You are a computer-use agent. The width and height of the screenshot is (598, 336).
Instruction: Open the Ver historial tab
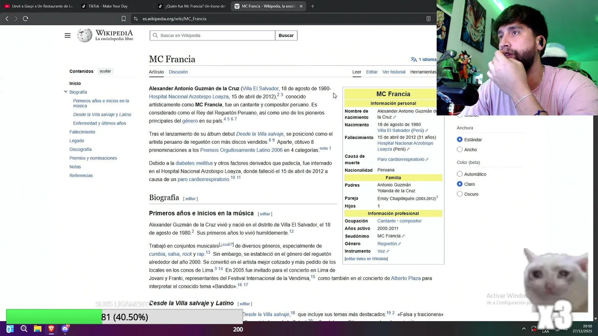[394, 72]
